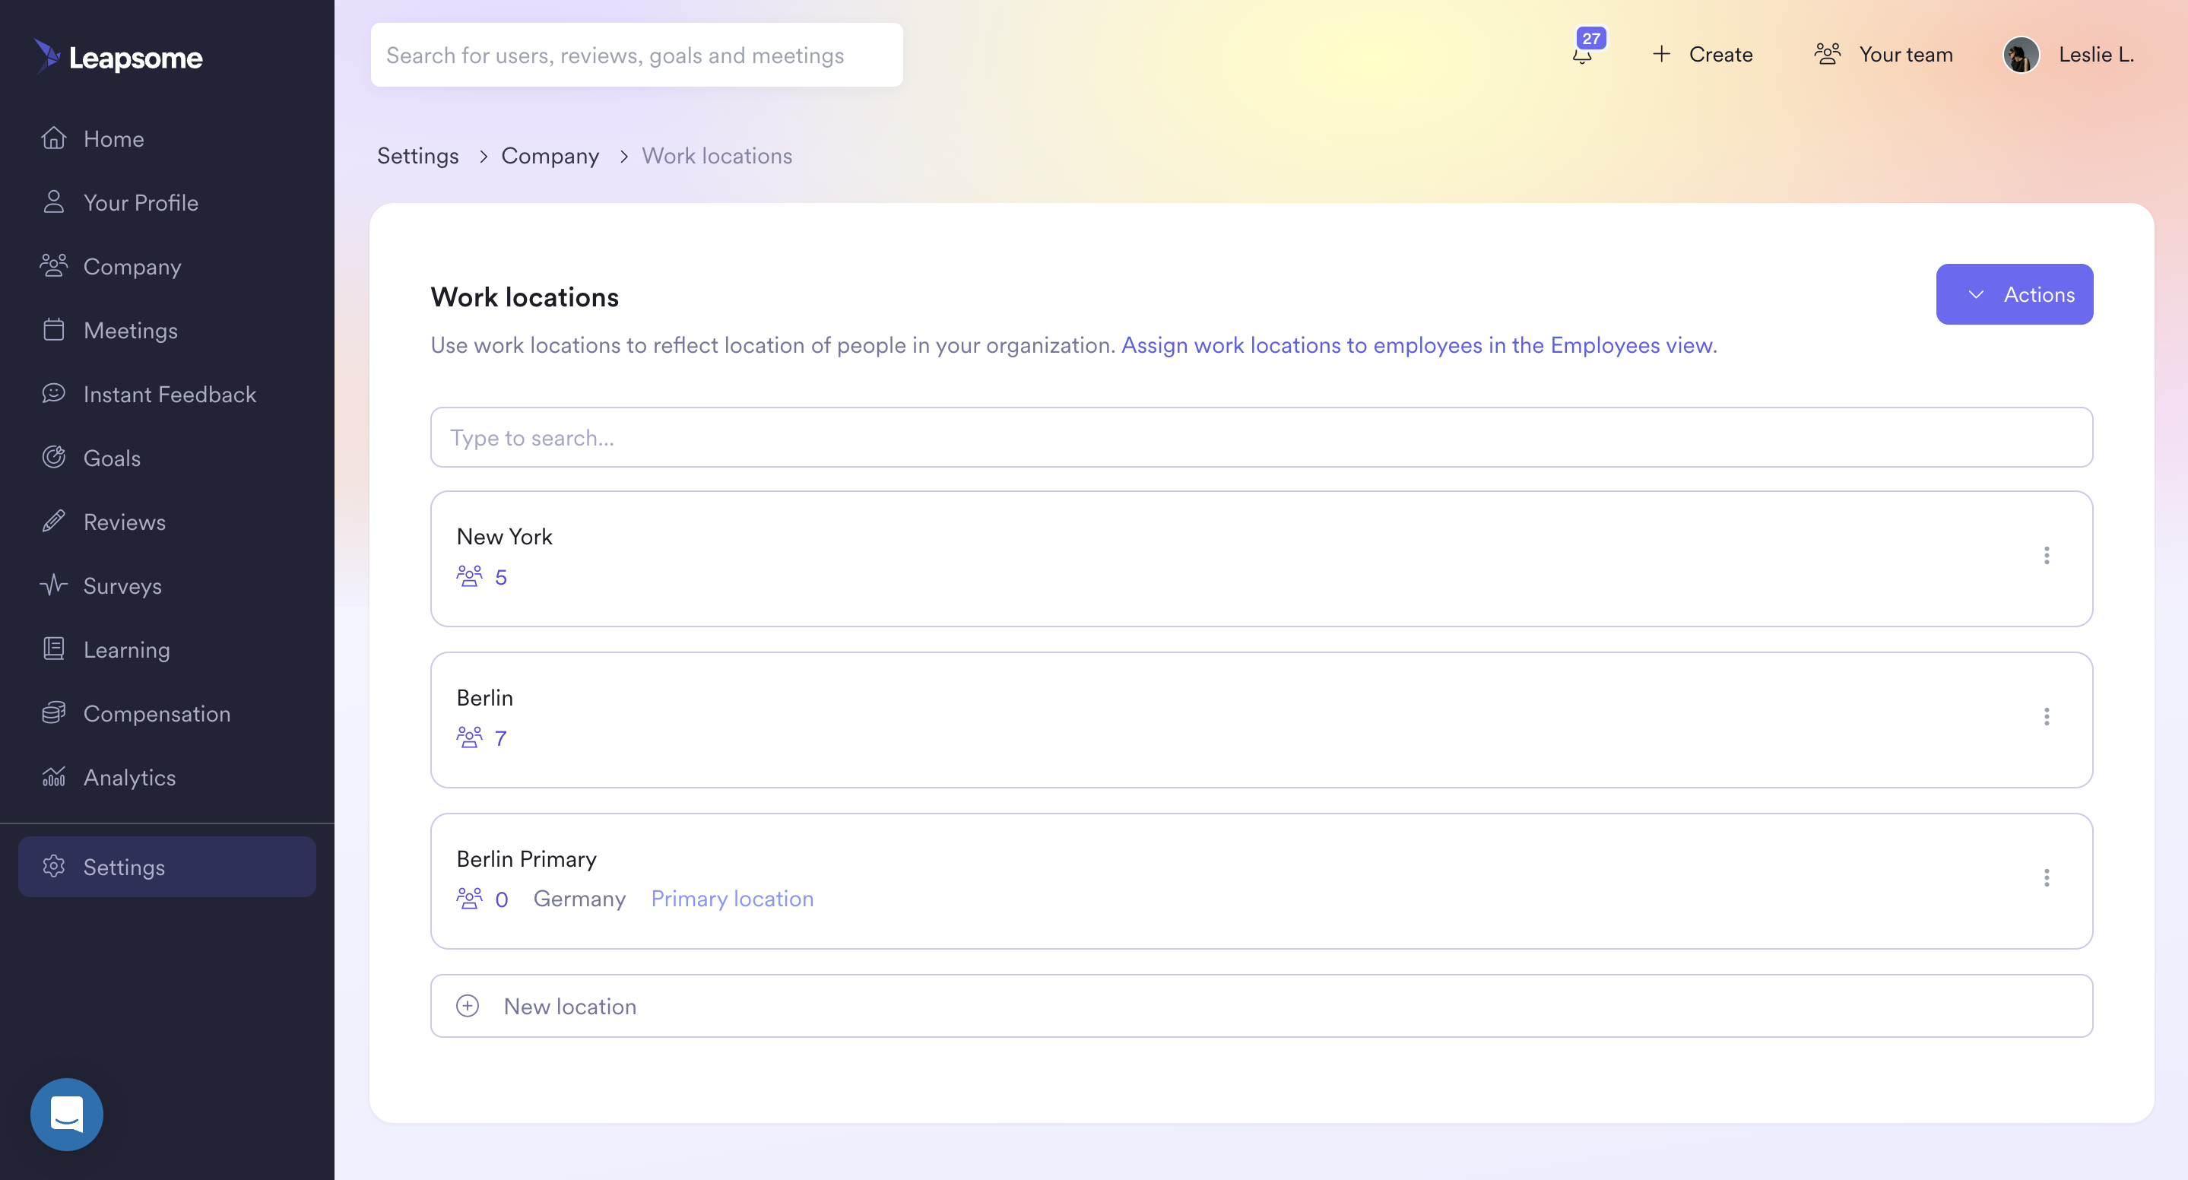
Task: Click the Goals target icon
Action: point(53,457)
